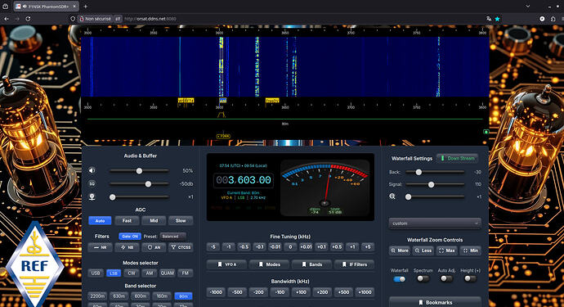Toggle the Spectrum switch
564x307 pixels.
(423, 279)
